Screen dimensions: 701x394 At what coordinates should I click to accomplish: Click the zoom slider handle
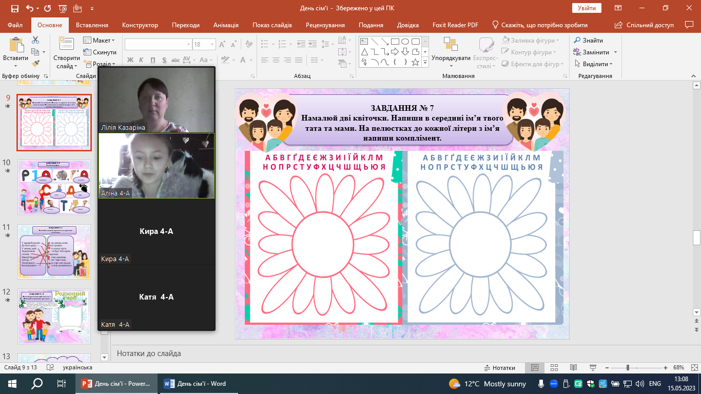point(628,368)
